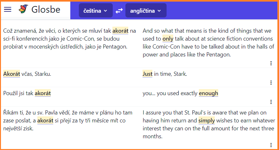Click the chevron beside čeština
This screenshot has height=150, width=279.
coord(105,11)
